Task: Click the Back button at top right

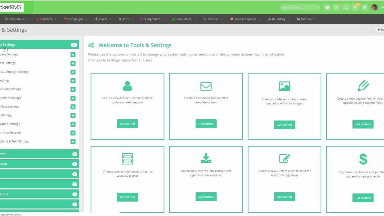Action: [x=380, y=30]
